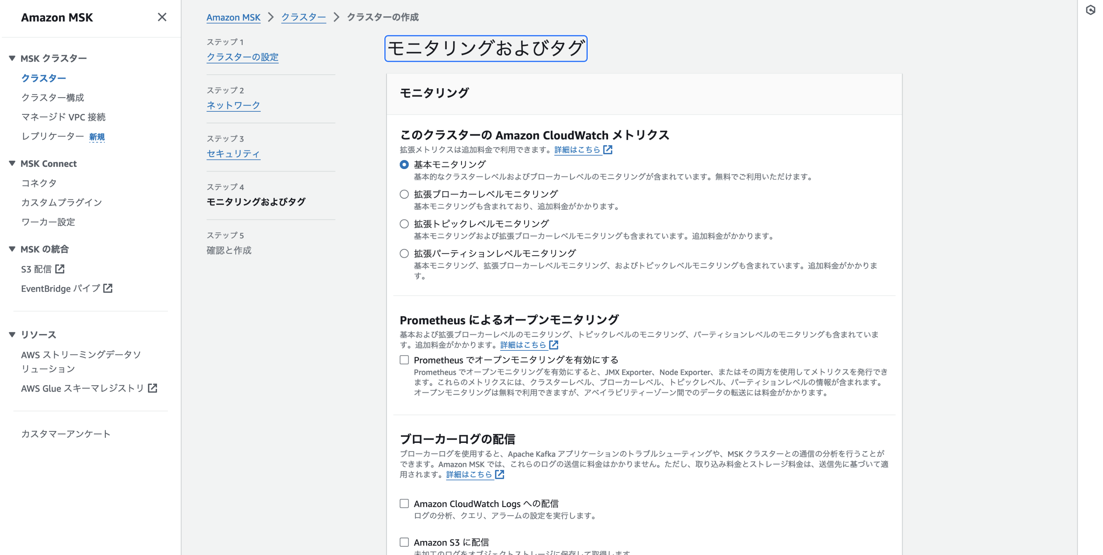The image size is (1103, 555).
Task: Click external link icon next to S3 配信
Action: point(60,269)
